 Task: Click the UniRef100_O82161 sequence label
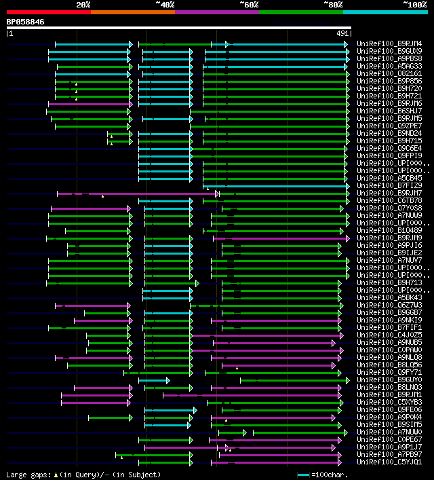point(389,73)
